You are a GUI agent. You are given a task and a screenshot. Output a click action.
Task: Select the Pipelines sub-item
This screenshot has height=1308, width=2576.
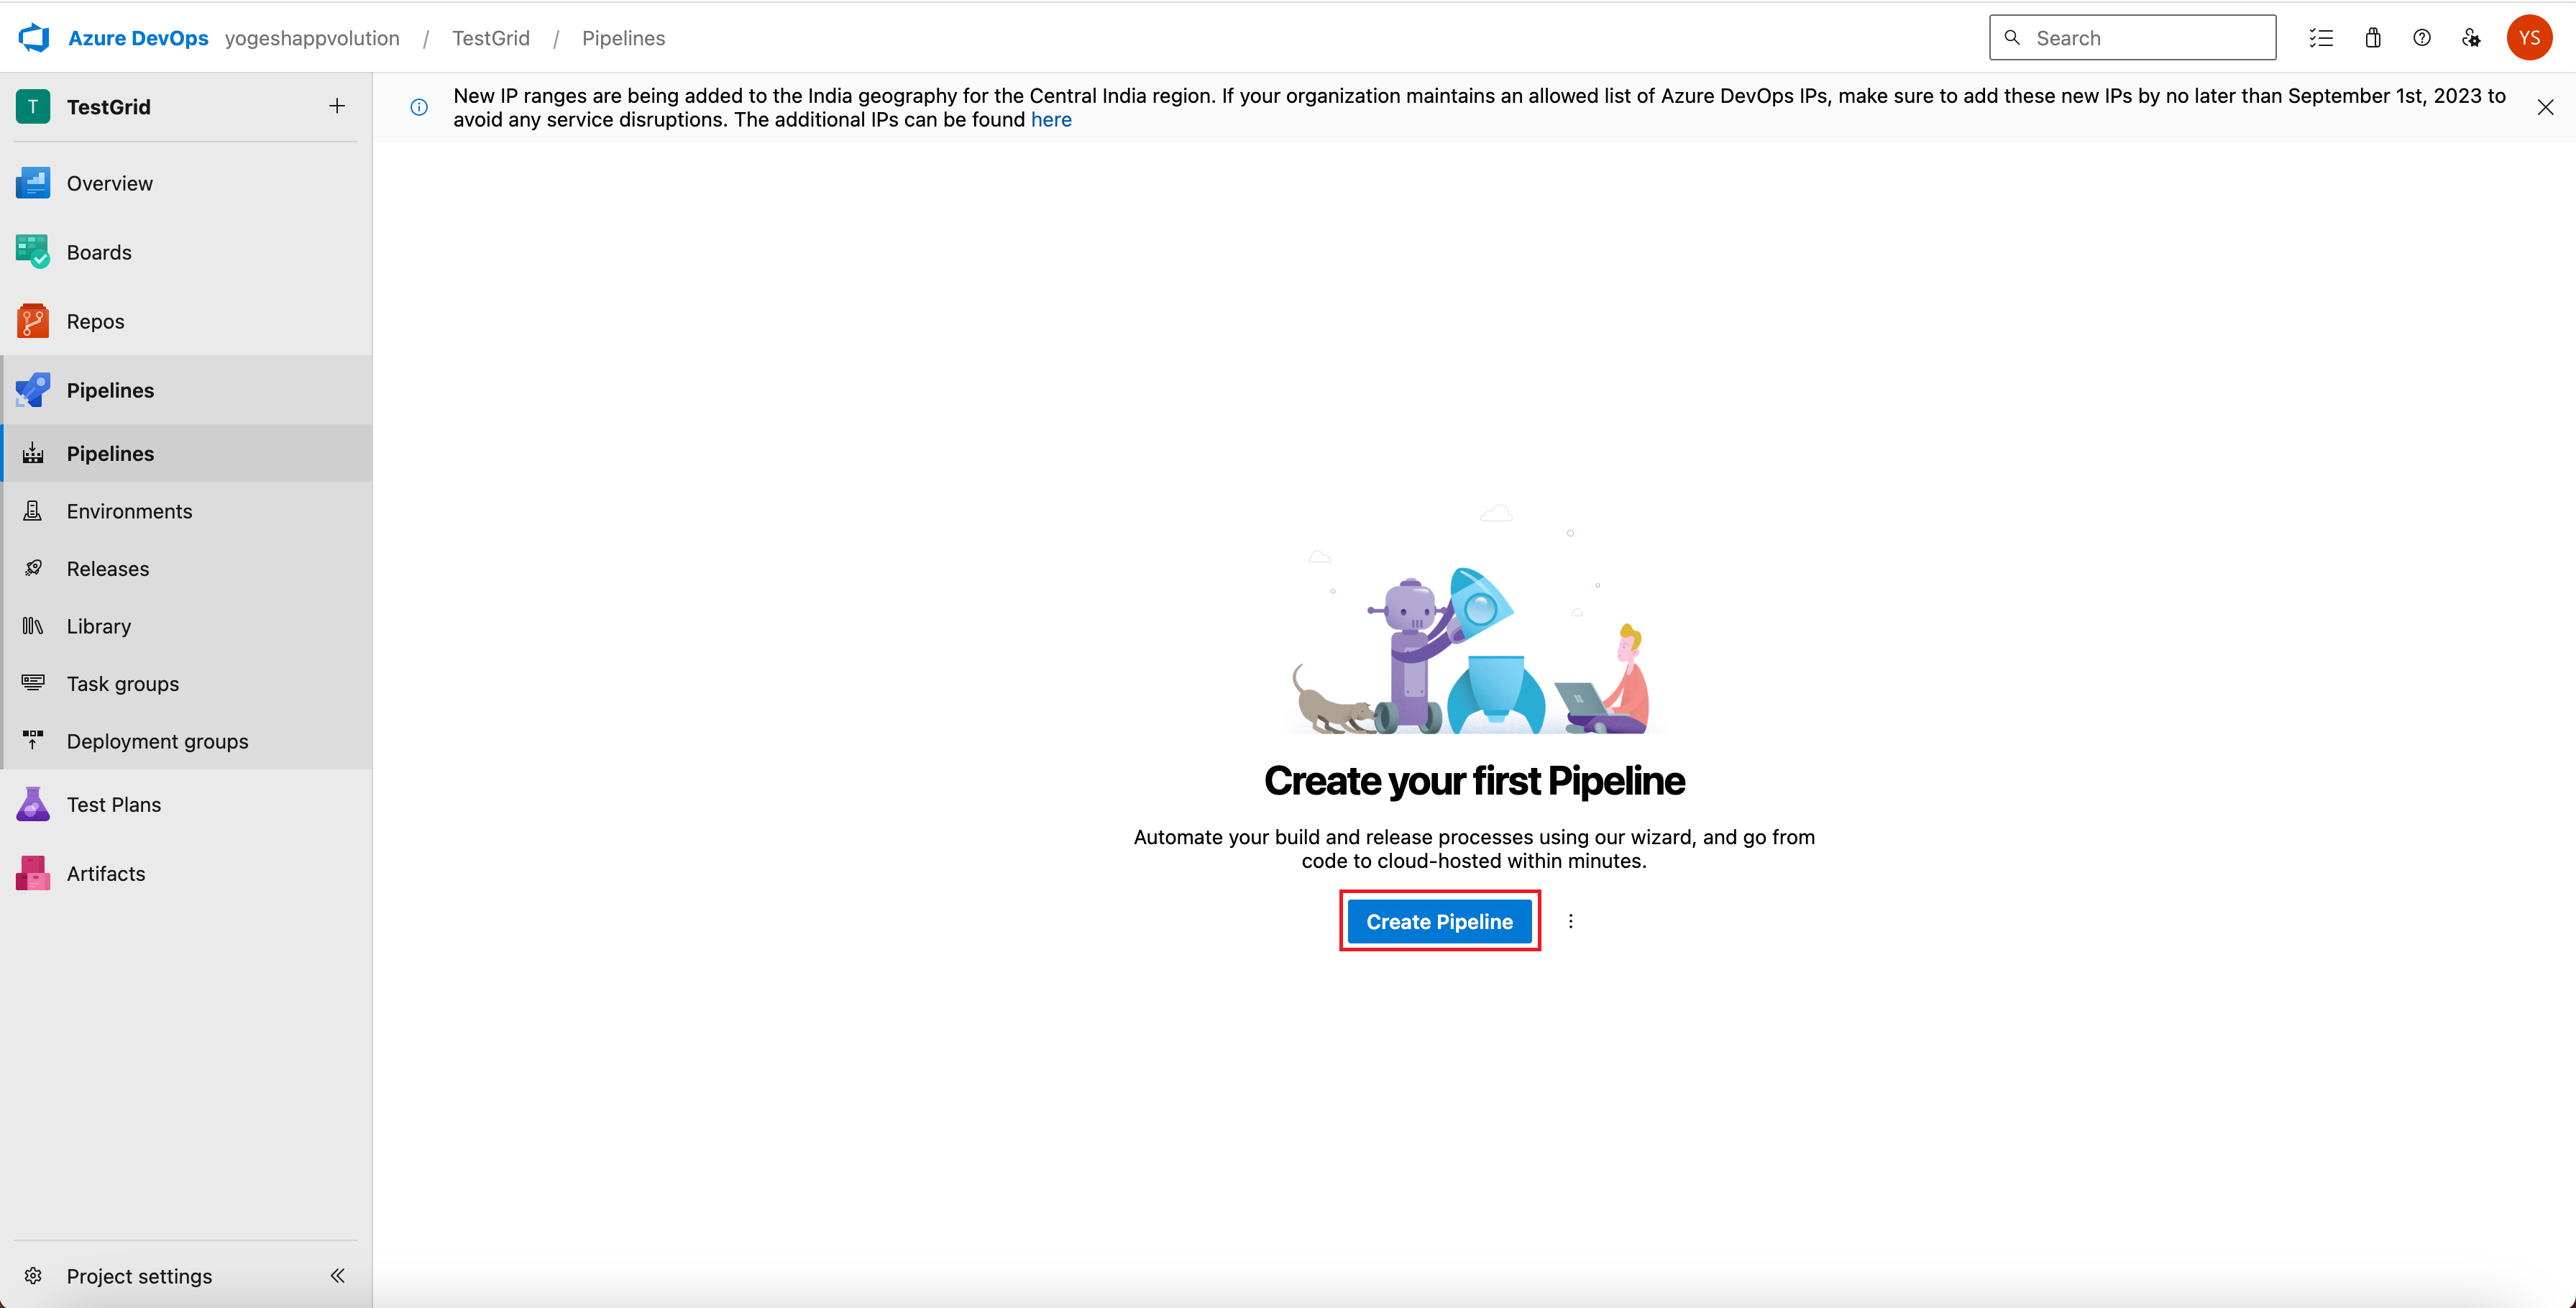pyautogui.click(x=186, y=453)
